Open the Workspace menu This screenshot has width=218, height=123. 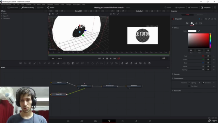(76, 4)
